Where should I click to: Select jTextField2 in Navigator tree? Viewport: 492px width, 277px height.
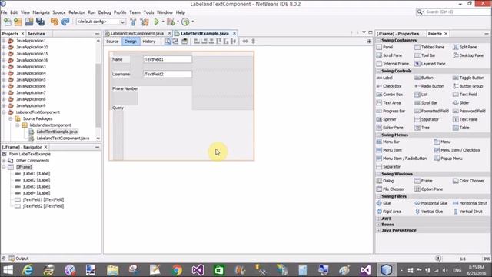point(43,206)
